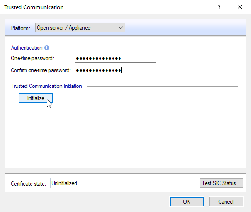Screen dimensions: 251x212
Task: Click the Trusted Communication window title
Action: [34, 7]
